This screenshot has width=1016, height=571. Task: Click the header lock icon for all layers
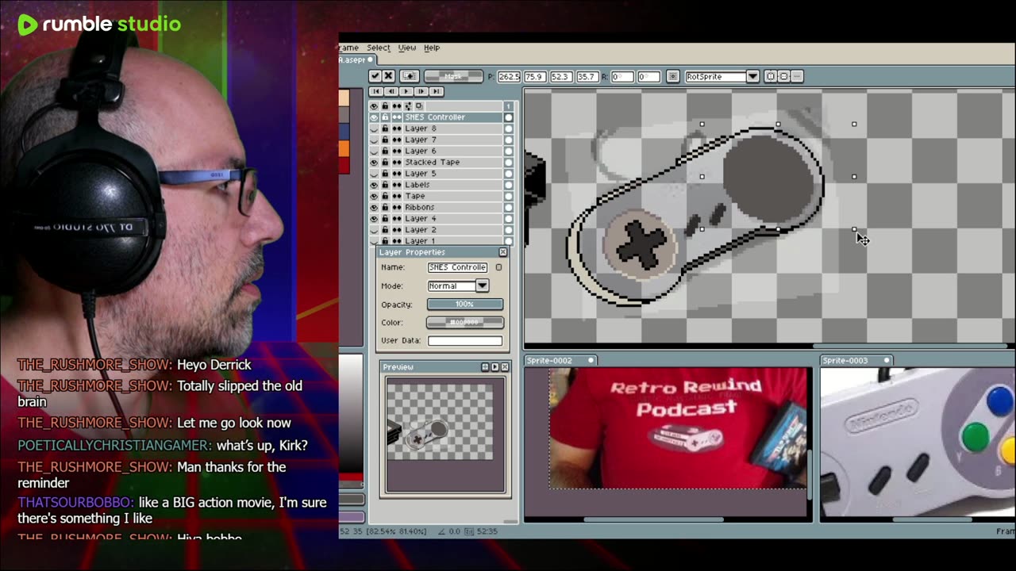coord(385,105)
